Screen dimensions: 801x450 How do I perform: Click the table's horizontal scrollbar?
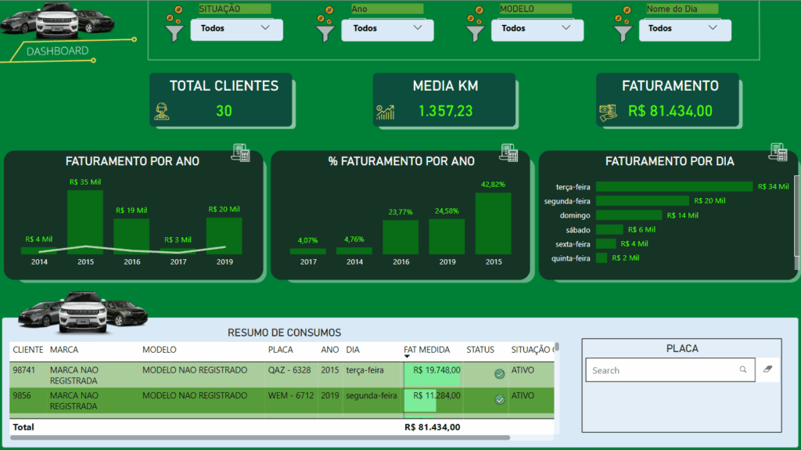[x=260, y=437]
